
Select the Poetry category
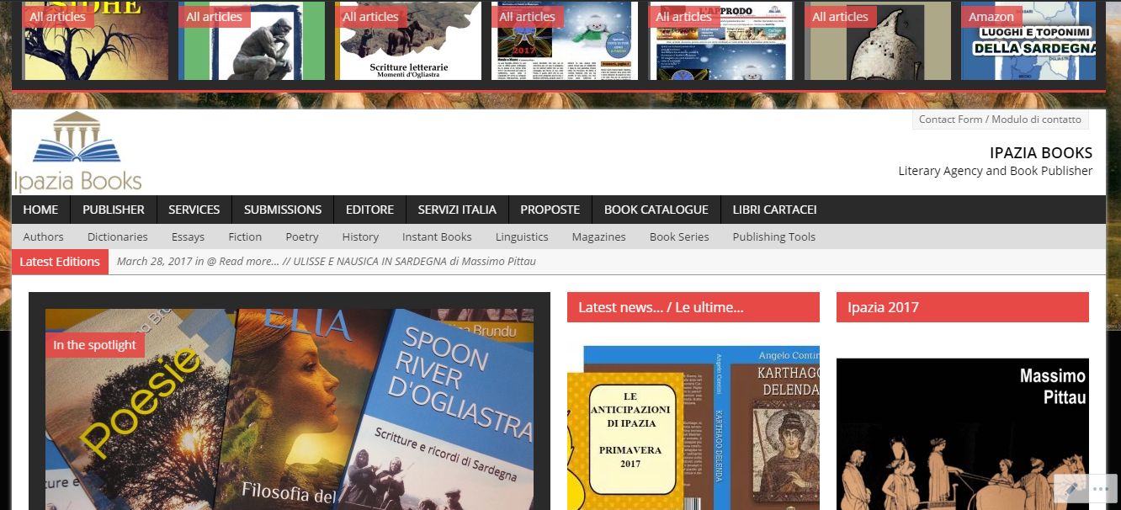click(x=301, y=236)
